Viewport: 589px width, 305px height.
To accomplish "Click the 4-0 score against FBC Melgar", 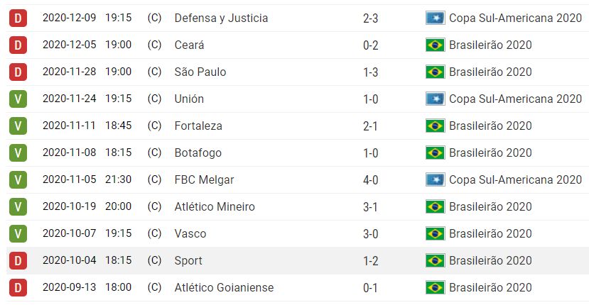I will [370, 179].
